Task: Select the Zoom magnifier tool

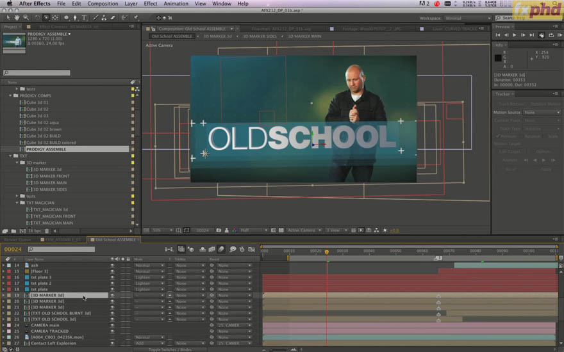Action: coord(26,17)
